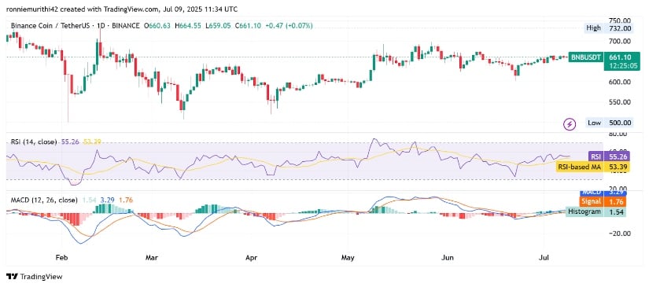Viewport: 649px width, 287px height.
Task: Click the 550.00 price axis label
Action: pyautogui.click(x=620, y=102)
